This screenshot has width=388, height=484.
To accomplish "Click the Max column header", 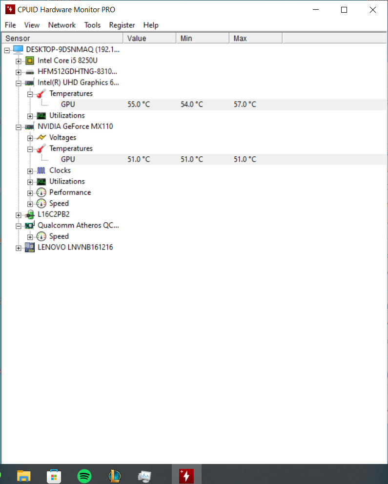I will click(256, 38).
